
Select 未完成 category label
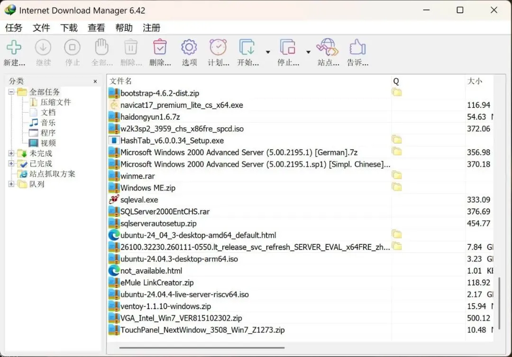[x=41, y=153]
